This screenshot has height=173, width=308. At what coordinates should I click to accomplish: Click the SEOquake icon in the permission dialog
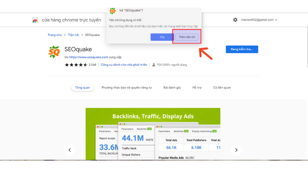(x=112, y=11)
